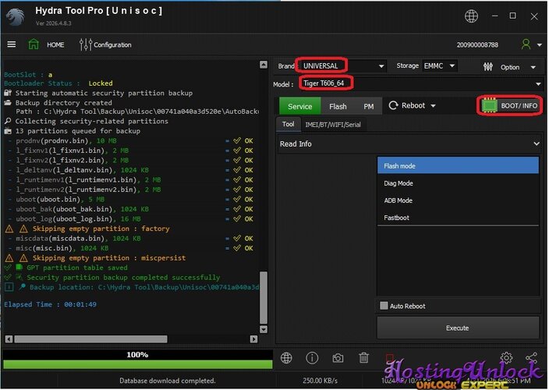Viewport: 549px width, 390px height.
Task: Click the Reboot circular arrow icon
Action: tap(393, 105)
